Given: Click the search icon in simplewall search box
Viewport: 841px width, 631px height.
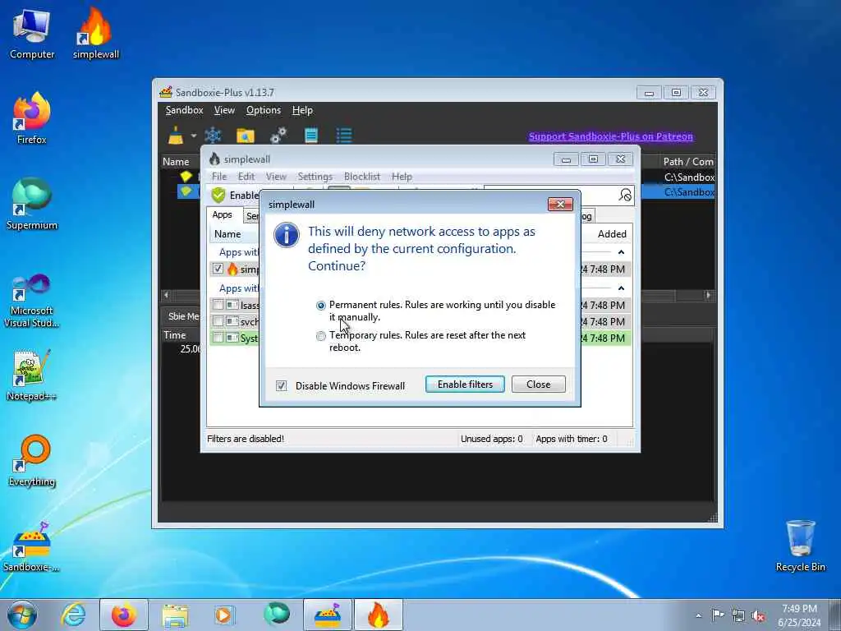Looking at the screenshot, I should [x=625, y=195].
